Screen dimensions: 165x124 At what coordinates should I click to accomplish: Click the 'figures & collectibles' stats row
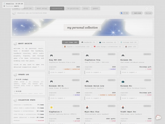tap(29, 111)
